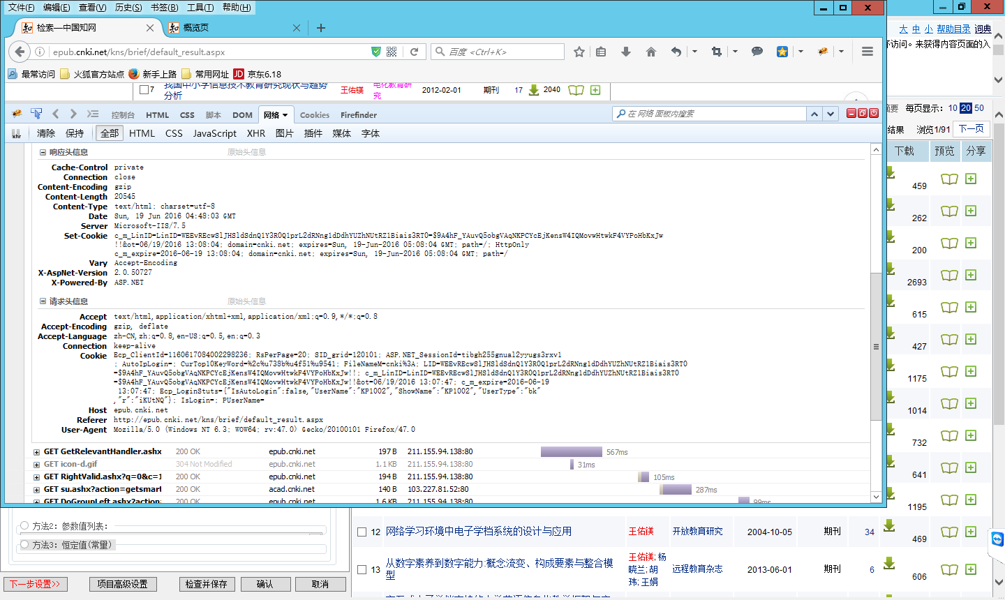The height and width of the screenshot is (600, 1005).
Task: Toggle the Firebug command line icon
Action: point(93,114)
